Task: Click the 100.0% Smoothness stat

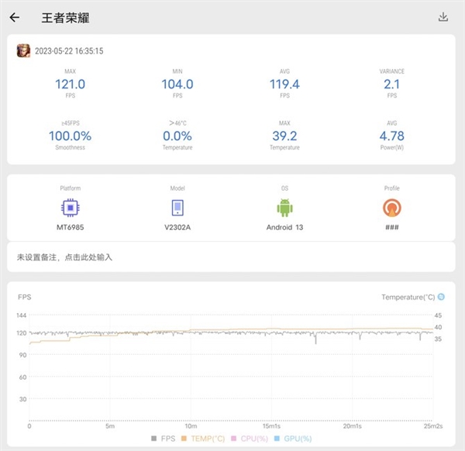Action: (x=70, y=136)
